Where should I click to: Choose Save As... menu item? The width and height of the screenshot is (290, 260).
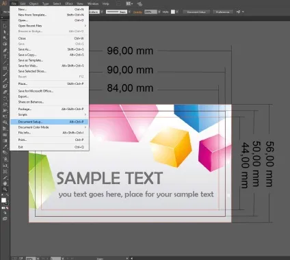[x=49, y=49]
